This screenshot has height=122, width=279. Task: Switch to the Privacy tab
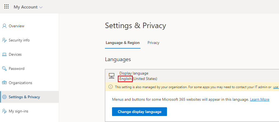tap(153, 43)
